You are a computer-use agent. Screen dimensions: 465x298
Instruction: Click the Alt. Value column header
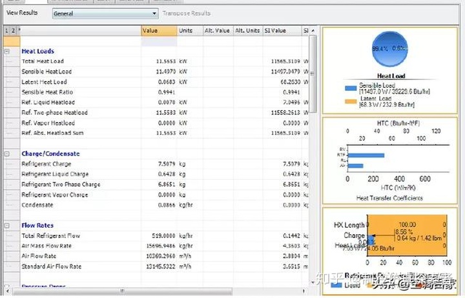point(218,31)
